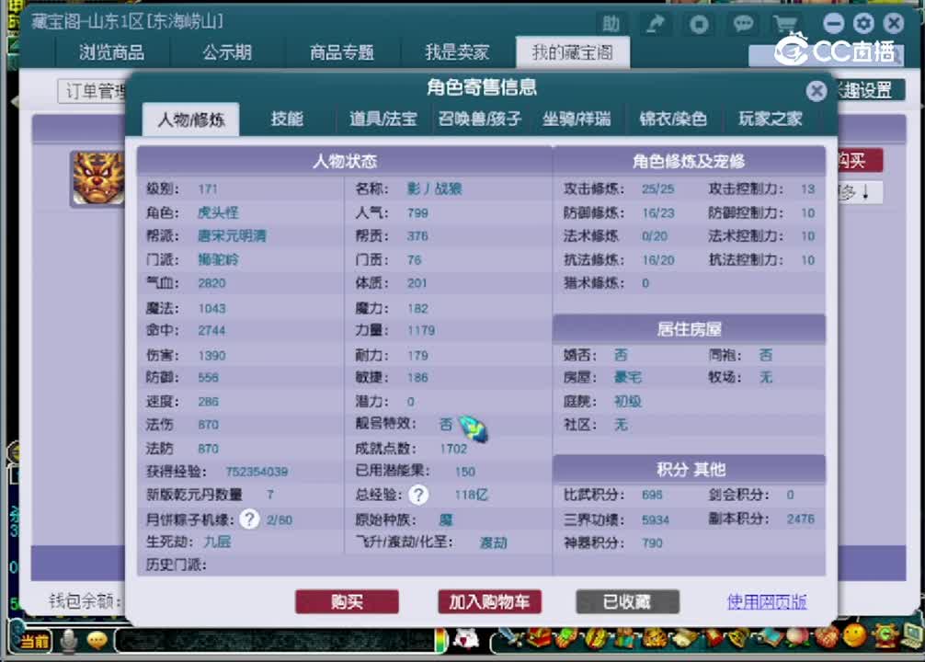Switch to the 技能 tab
Viewport: 925px width, 662px height.
tap(287, 120)
